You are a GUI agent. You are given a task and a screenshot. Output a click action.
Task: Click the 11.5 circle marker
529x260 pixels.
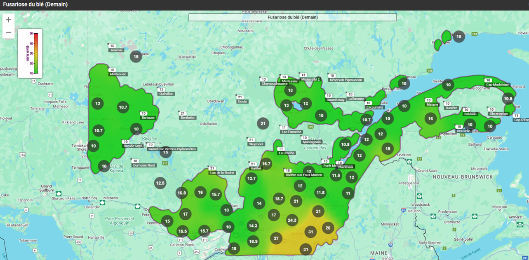tap(336, 176)
